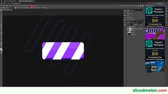The image size is (168, 94).
Task: Open the Paragraph panel icon
Action: point(125,20)
